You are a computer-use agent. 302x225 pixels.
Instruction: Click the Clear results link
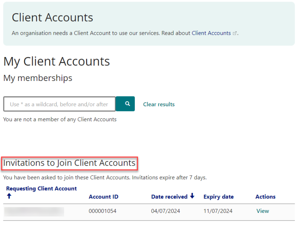(159, 104)
